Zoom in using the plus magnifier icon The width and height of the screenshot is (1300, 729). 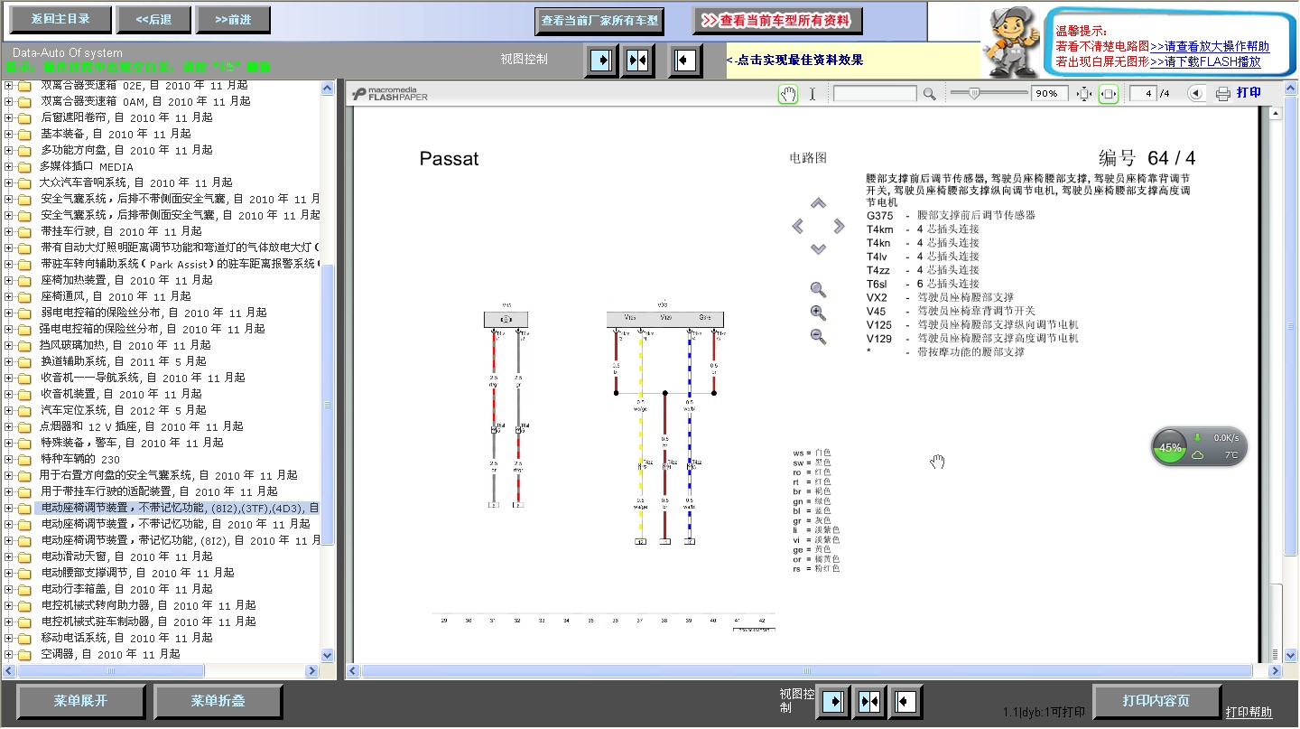pyautogui.click(x=818, y=313)
